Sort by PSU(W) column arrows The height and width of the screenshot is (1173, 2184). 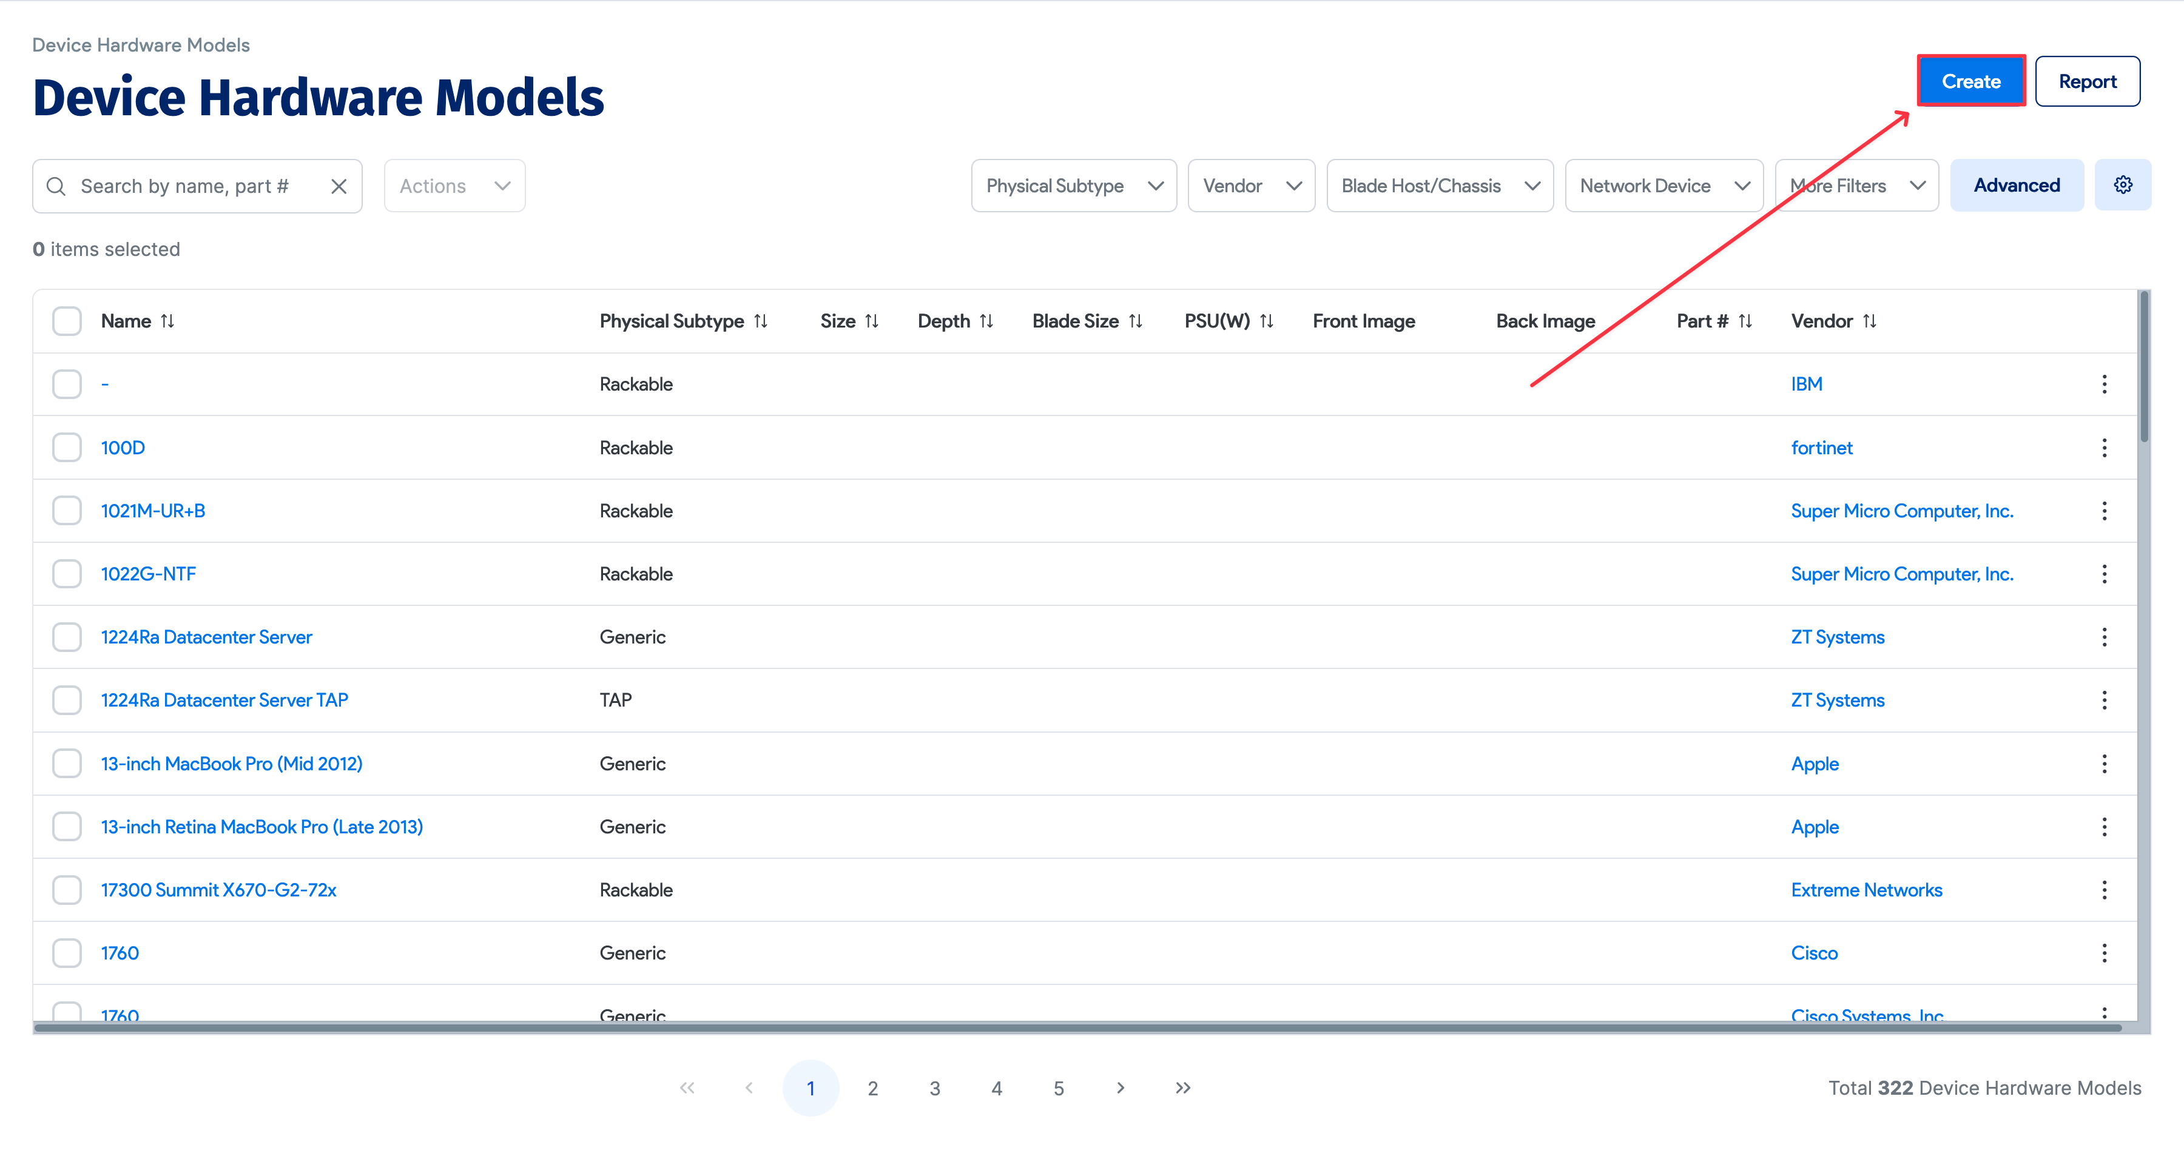1266,321
